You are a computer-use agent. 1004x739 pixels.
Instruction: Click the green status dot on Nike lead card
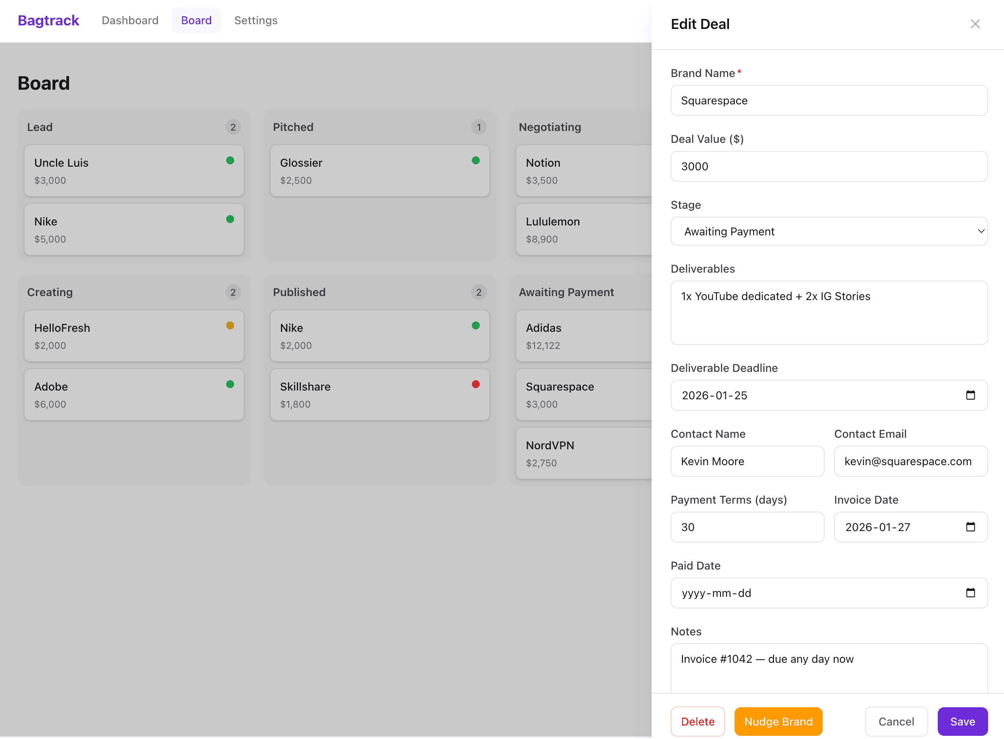(x=230, y=219)
